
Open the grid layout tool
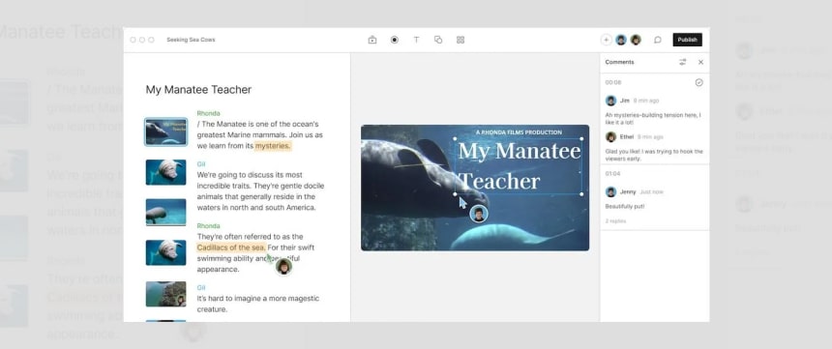coord(461,40)
